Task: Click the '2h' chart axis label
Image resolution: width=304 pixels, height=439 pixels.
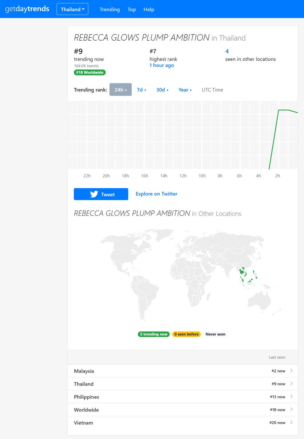Action: tap(278, 176)
